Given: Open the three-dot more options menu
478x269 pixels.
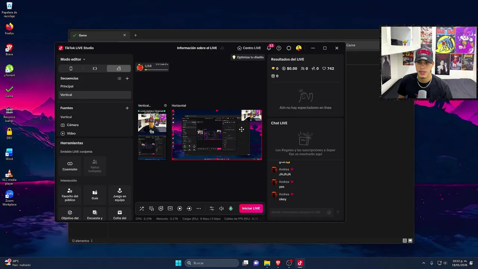Looking at the screenshot, I should point(199,208).
